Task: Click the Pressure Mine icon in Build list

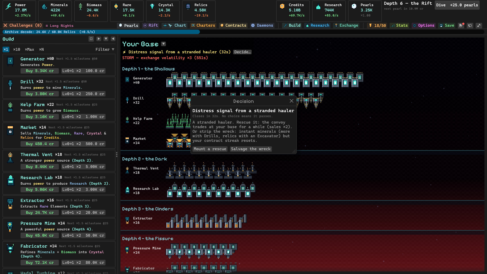Action: coord(10,227)
